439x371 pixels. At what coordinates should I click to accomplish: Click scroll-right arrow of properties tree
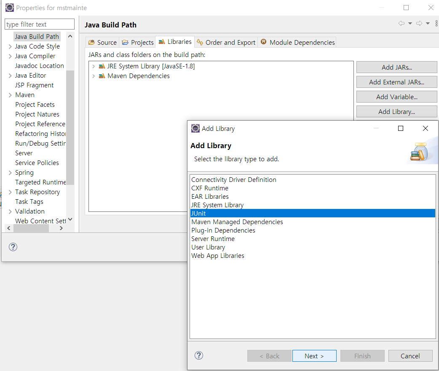[62, 228]
